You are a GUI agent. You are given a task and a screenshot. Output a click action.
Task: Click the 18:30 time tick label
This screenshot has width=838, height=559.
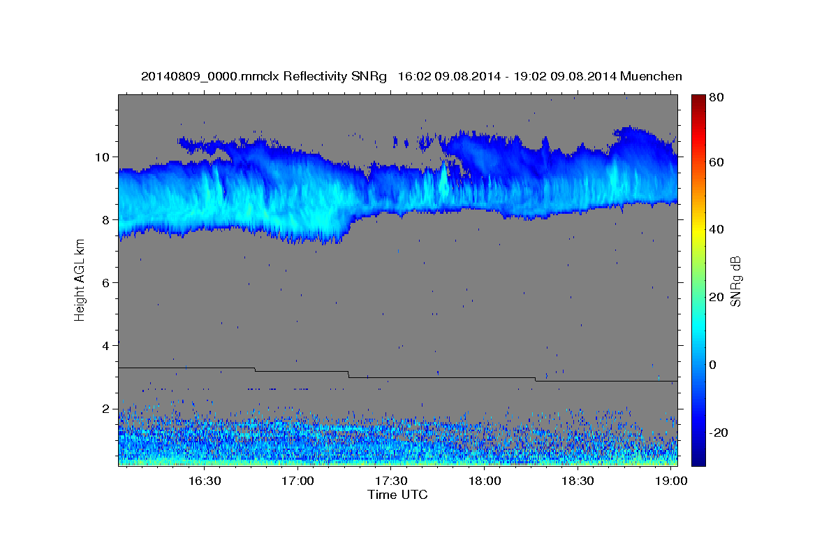click(x=578, y=481)
